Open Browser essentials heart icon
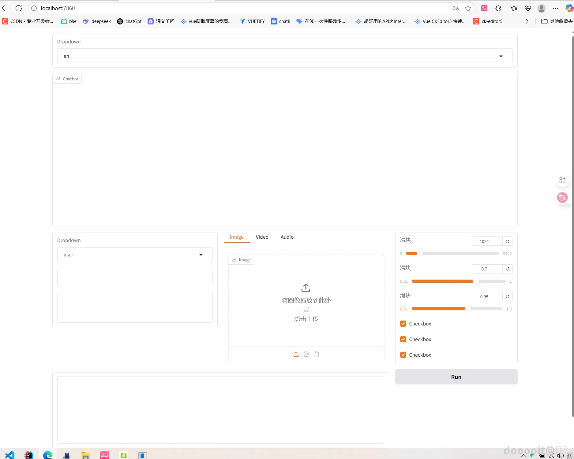This screenshot has height=459, width=574. [528, 8]
